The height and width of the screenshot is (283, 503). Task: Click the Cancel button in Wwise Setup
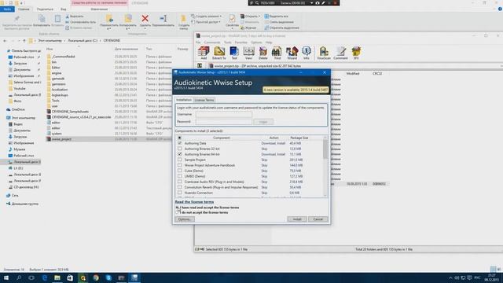pos(318,219)
